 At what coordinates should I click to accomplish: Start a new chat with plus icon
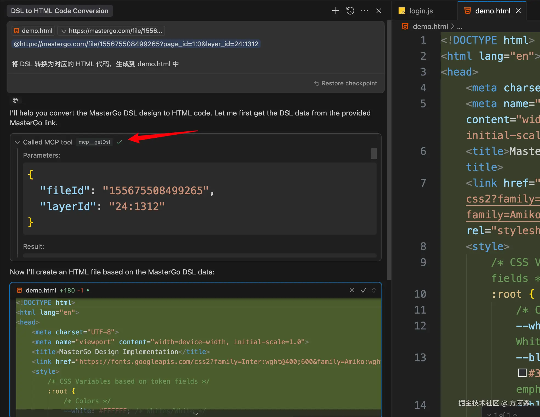(336, 11)
